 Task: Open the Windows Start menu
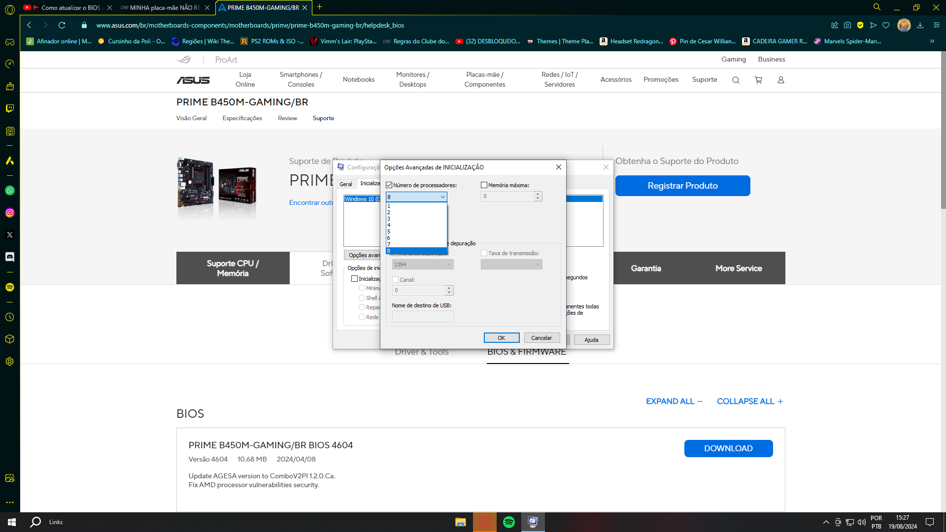pyautogui.click(x=12, y=522)
